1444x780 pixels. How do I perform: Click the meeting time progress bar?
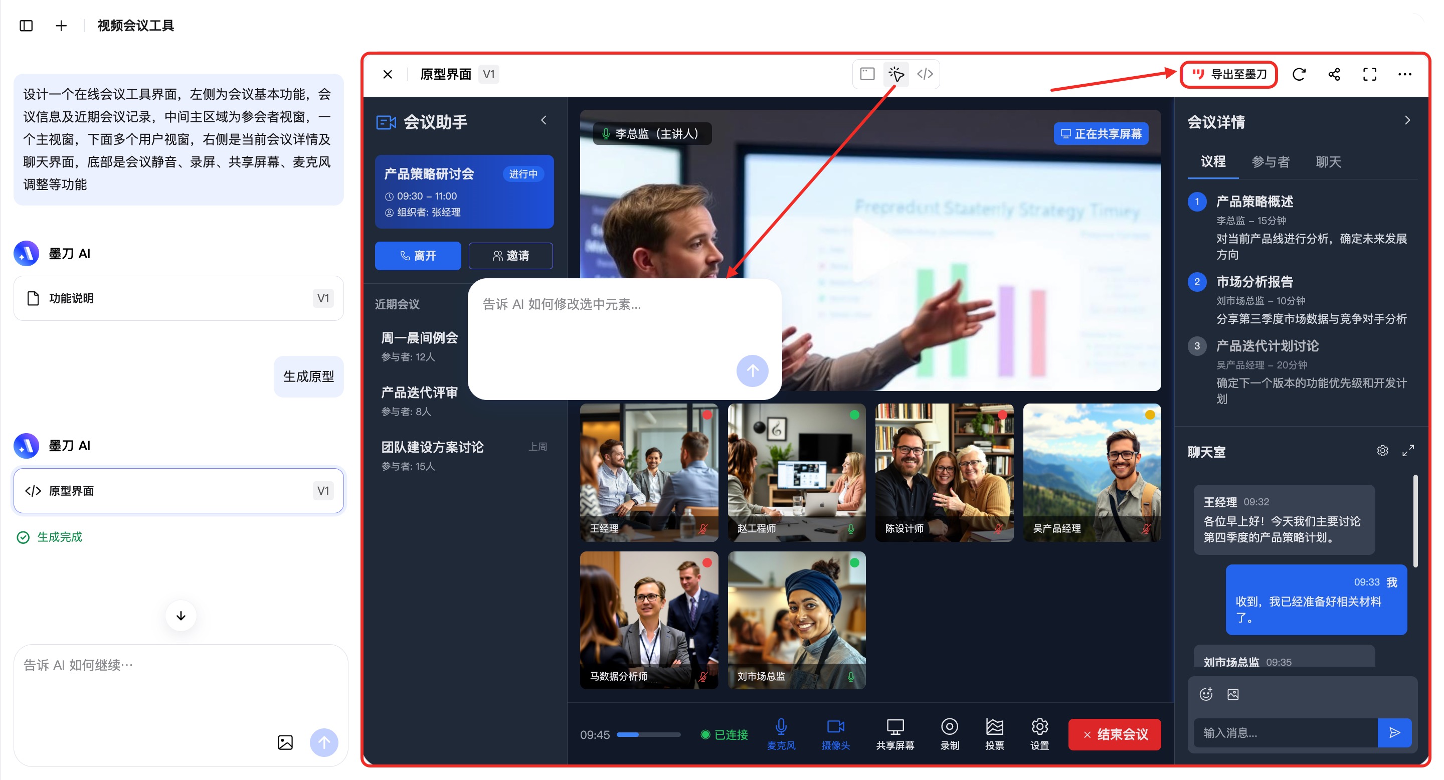(649, 734)
